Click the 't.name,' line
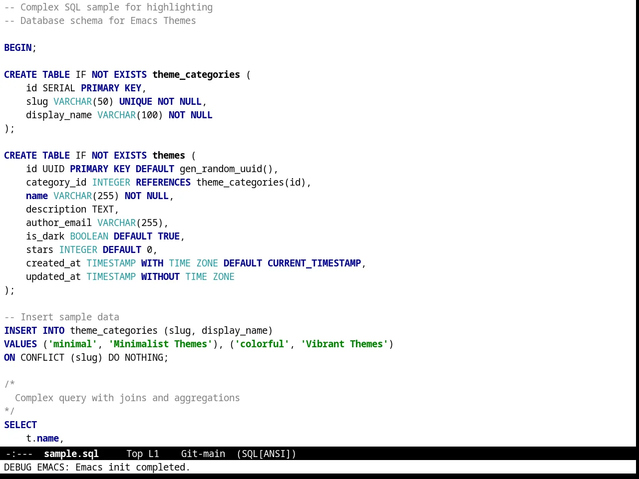Viewport: 639px width, 479px height. [45, 438]
